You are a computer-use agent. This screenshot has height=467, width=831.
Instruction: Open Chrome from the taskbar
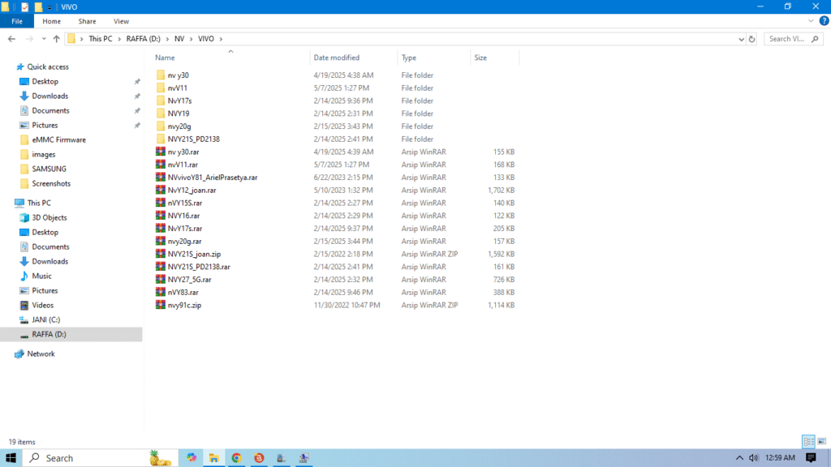236,458
